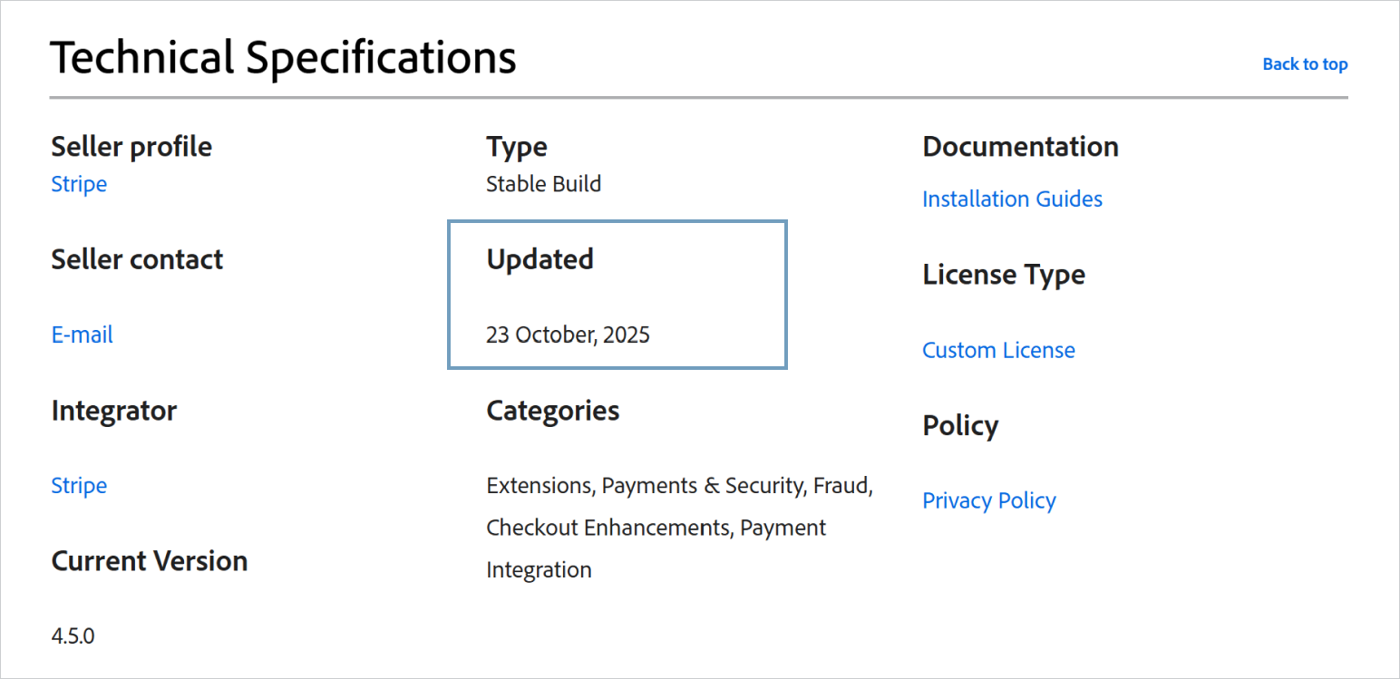
Task: Click the 23 October, 2025 date
Action: (x=568, y=335)
